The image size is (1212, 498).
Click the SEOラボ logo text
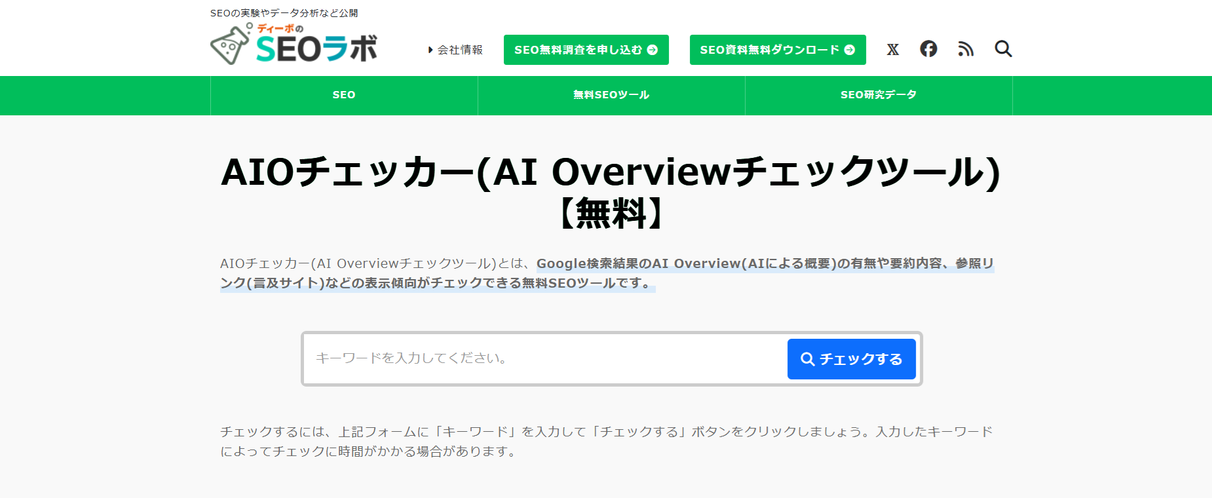[x=316, y=48]
